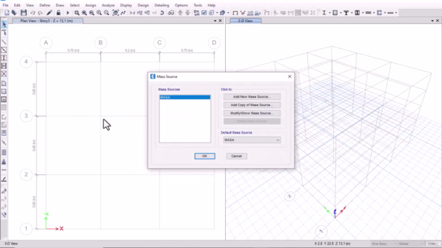Image resolution: width=442 pixels, height=248 pixels.
Task: Click the Move Down in List arrow icon
Action: (188, 12)
